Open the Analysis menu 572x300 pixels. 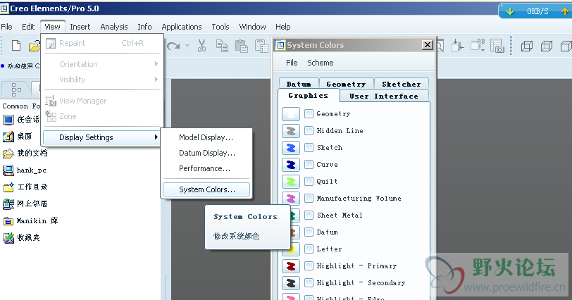coord(114,27)
